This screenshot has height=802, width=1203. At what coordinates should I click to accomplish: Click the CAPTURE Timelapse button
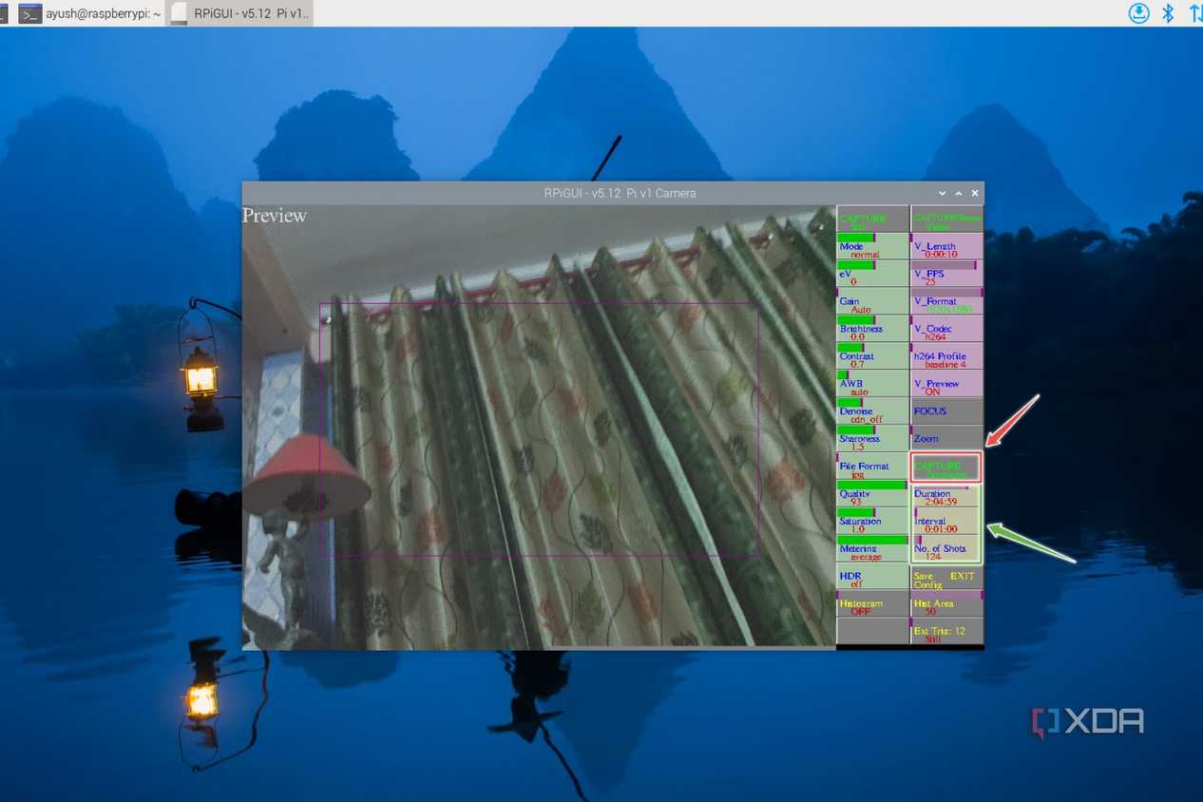click(x=945, y=468)
